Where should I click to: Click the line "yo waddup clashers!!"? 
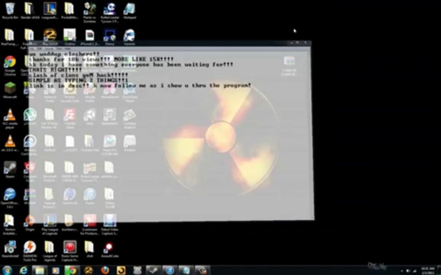click(64, 54)
